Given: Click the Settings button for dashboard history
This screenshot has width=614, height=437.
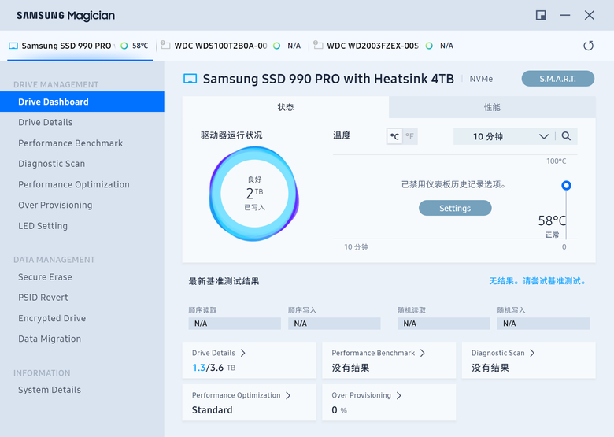Looking at the screenshot, I should (455, 209).
